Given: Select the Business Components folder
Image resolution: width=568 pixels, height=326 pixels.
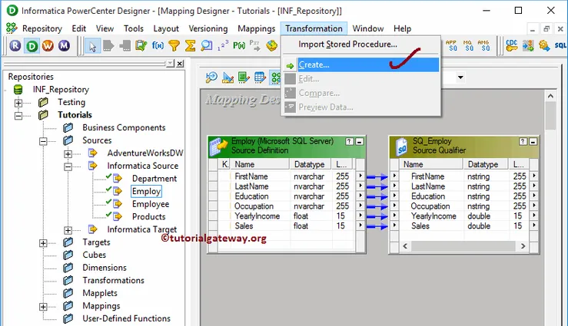Looking at the screenshot, I should [124, 127].
